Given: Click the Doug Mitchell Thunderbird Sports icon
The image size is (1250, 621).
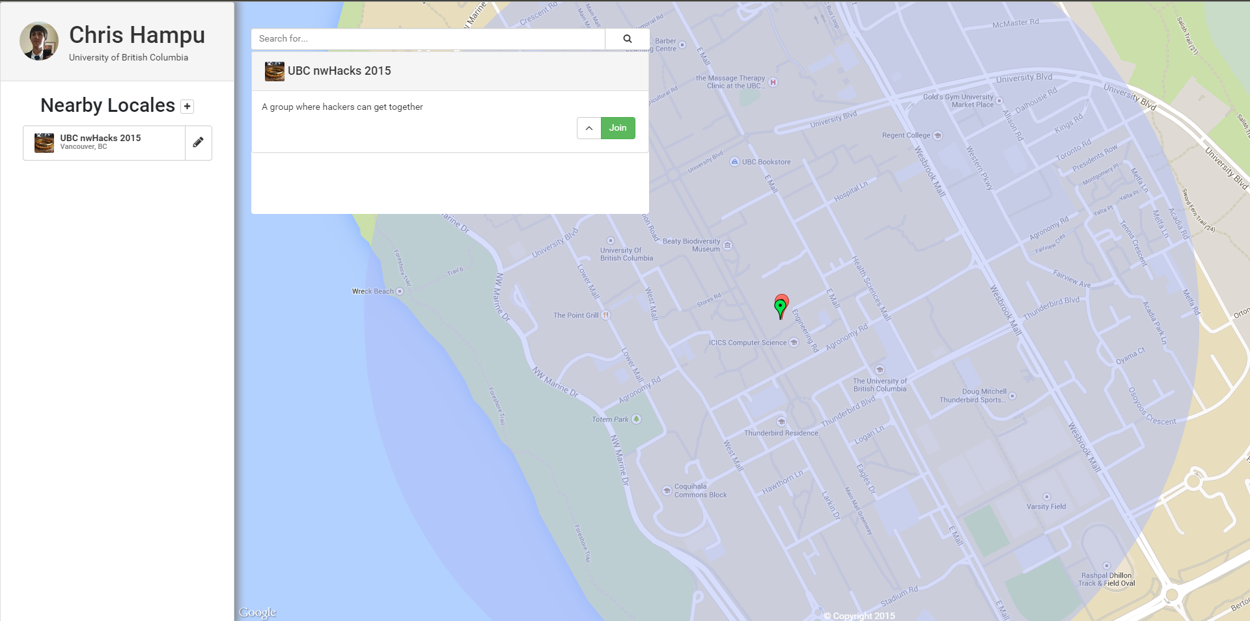Looking at the screenshot, I should point(1012,396).
